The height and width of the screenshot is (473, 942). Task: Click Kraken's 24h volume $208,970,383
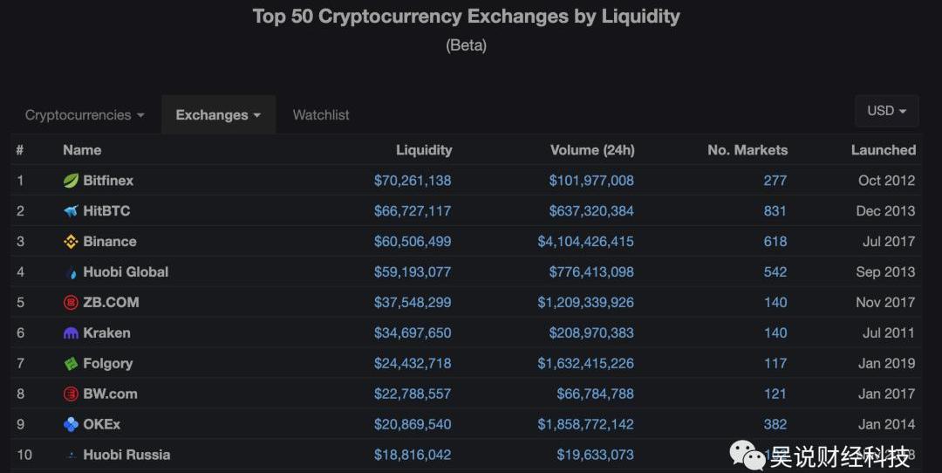click(591, 333)
